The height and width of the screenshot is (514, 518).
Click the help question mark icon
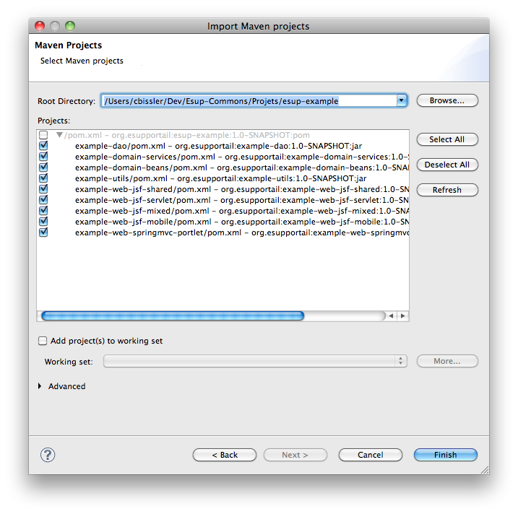tap(48, 455)
